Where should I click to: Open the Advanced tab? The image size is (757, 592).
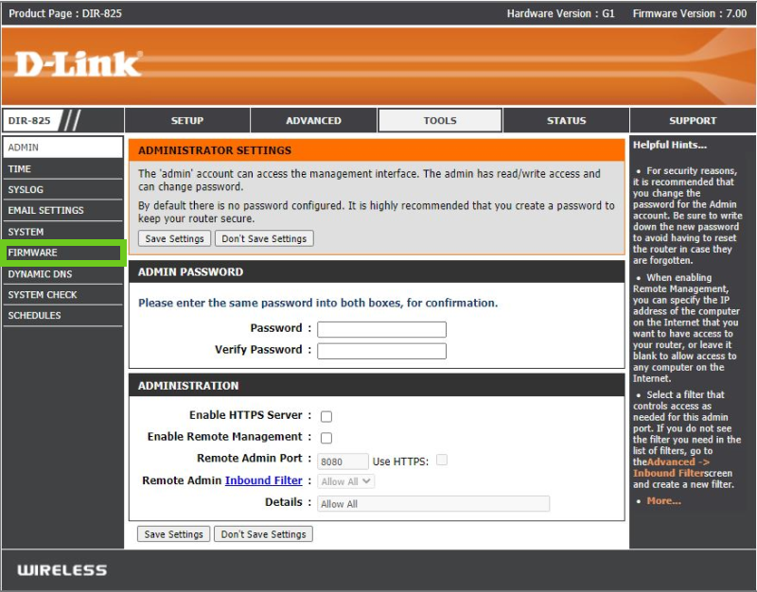(313, 121)
